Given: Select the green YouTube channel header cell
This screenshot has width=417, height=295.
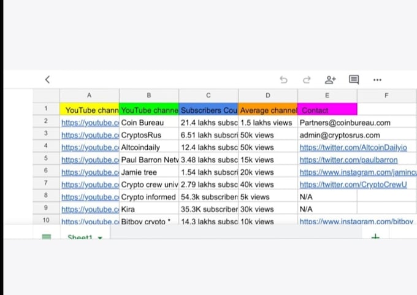Looking at the screenshot, I should [149, 110].
